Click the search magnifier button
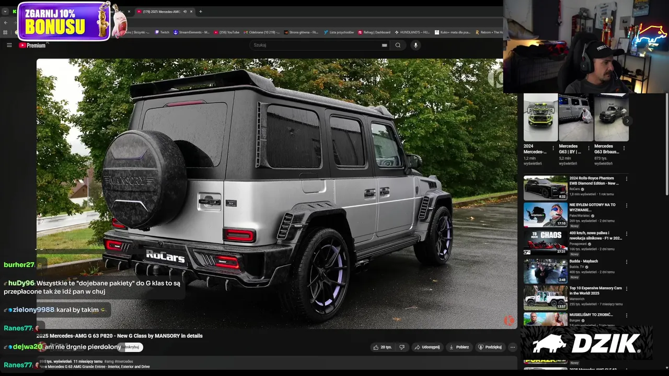 398,45
